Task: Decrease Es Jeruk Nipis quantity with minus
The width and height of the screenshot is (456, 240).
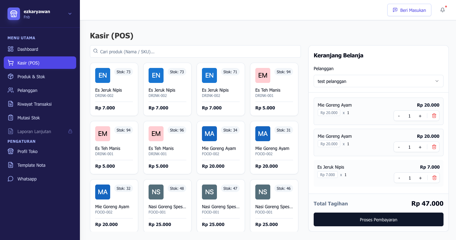Action: 399,178
